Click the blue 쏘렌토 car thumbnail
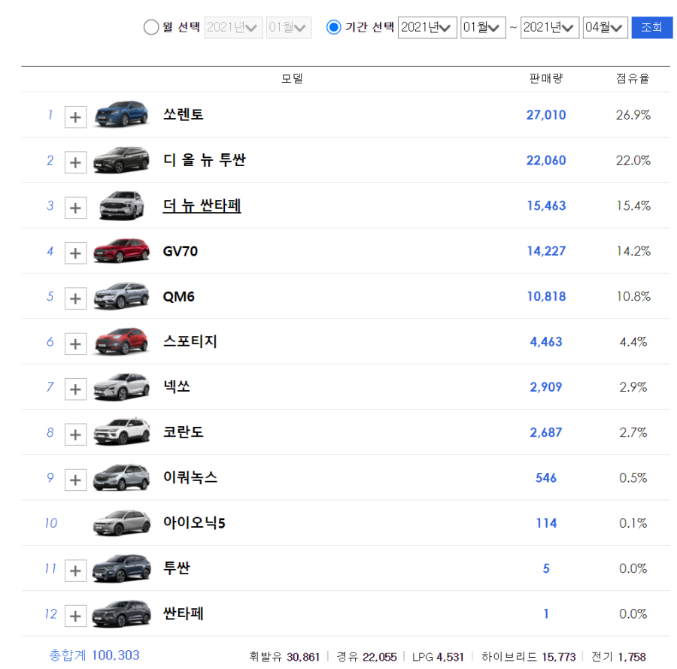The image size is (677, 669). pos(121,114)
